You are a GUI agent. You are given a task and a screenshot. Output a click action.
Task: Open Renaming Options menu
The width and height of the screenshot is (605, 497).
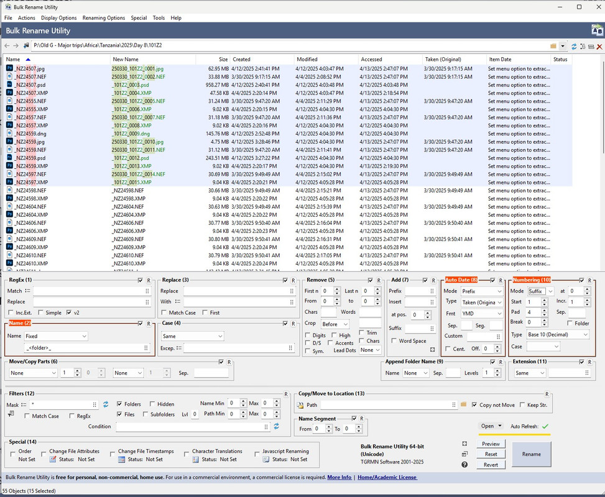click(x=104, y=18)
